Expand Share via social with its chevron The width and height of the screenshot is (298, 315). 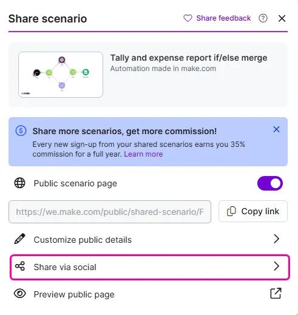(276, 266)
